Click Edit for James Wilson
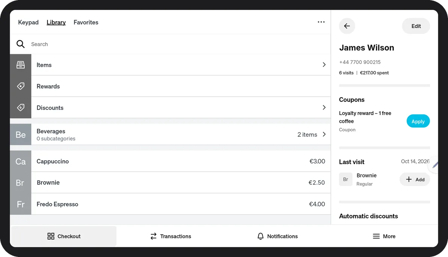This screenshot has width=448, height=257. (416, 26)
